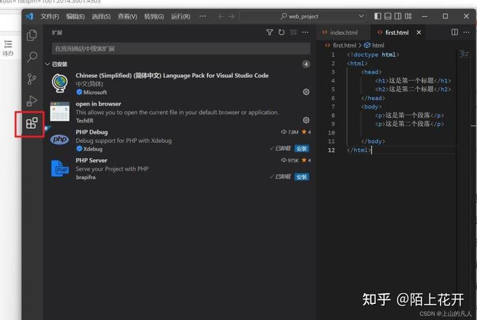Open the Chinese (Simplified) Language Pack entry
The height and width of the screenshot is (320, 477).
pos(180,83)
